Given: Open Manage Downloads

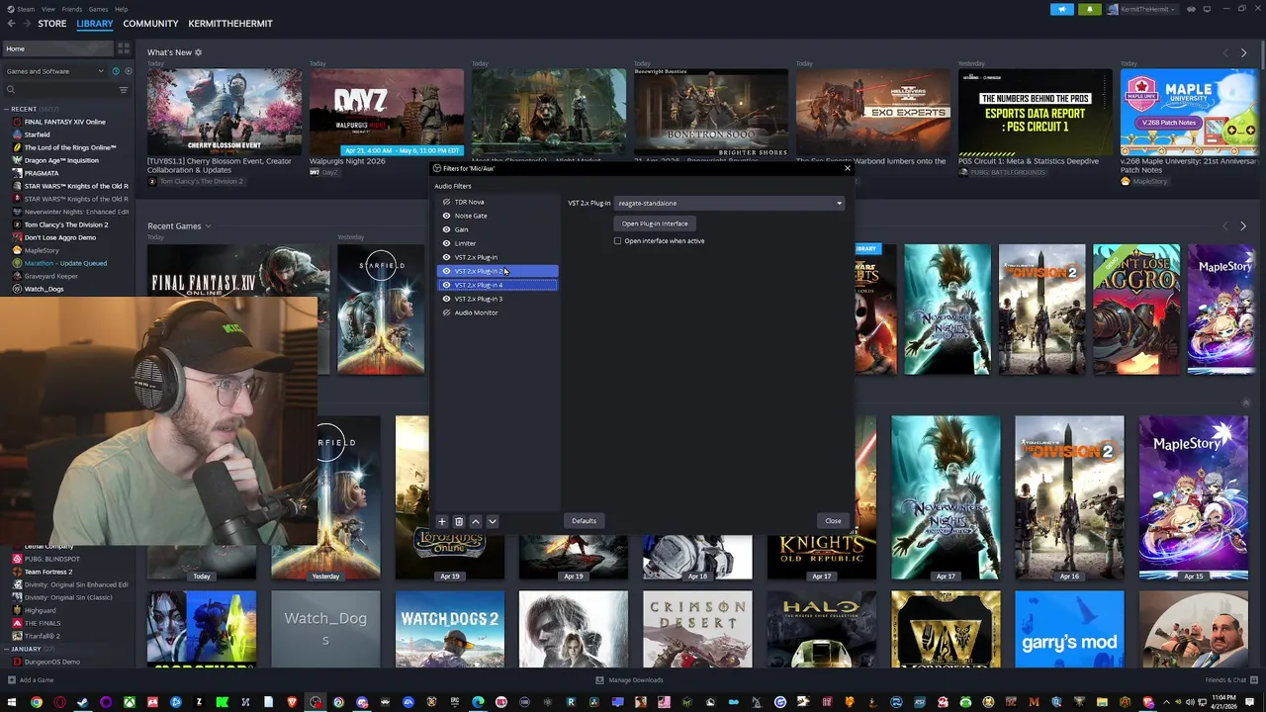Looking at the screenshot, I should (x=629, y=680).
